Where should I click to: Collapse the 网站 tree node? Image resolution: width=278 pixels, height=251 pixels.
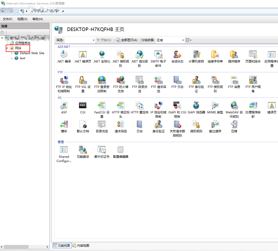pyautogui.click(x=7, y=48)
